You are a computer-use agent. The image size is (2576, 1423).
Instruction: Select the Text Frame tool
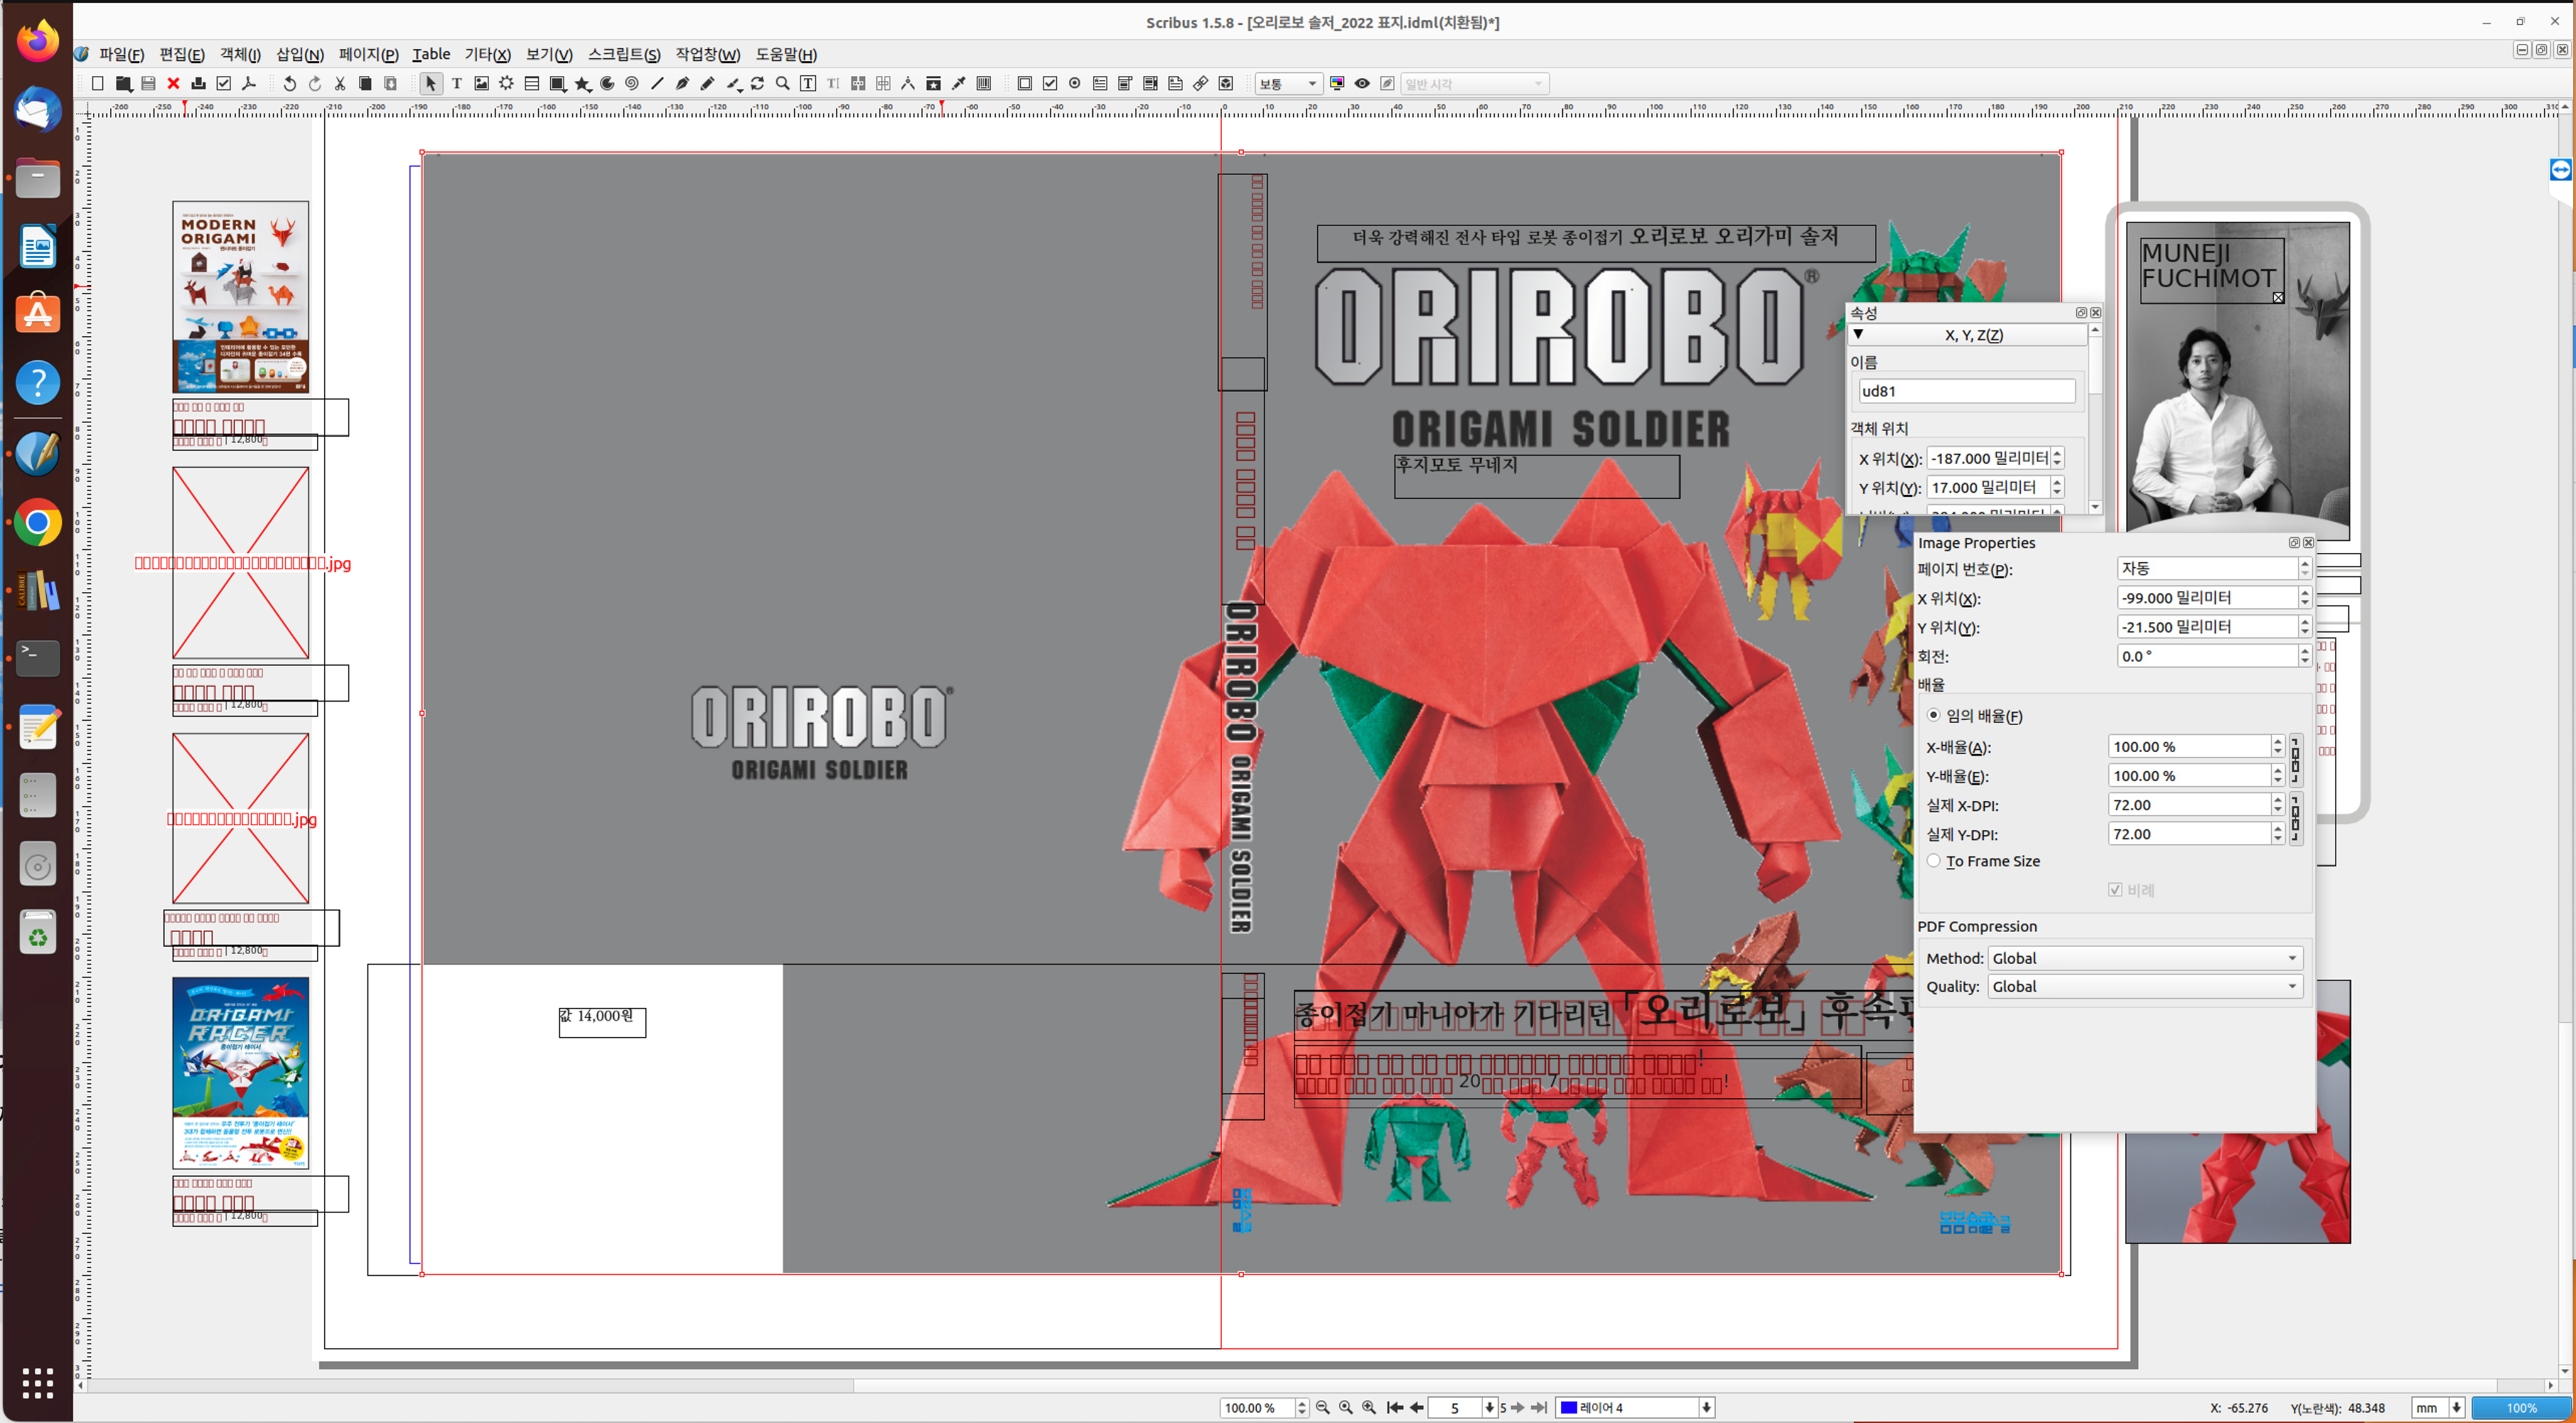coord(457,84)
